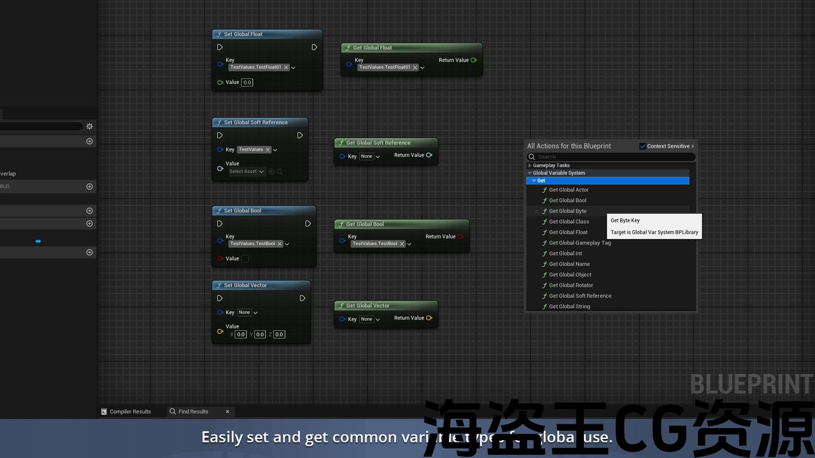Image resolution: width=815 pixels, height=458 pixels.
Task: Click Set Global Float's output execution pin
Action: pyautogui.click(x=314, y=47)
